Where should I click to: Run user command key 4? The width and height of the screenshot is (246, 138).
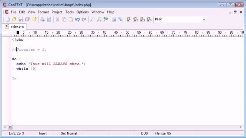click(x=149, y=20)
